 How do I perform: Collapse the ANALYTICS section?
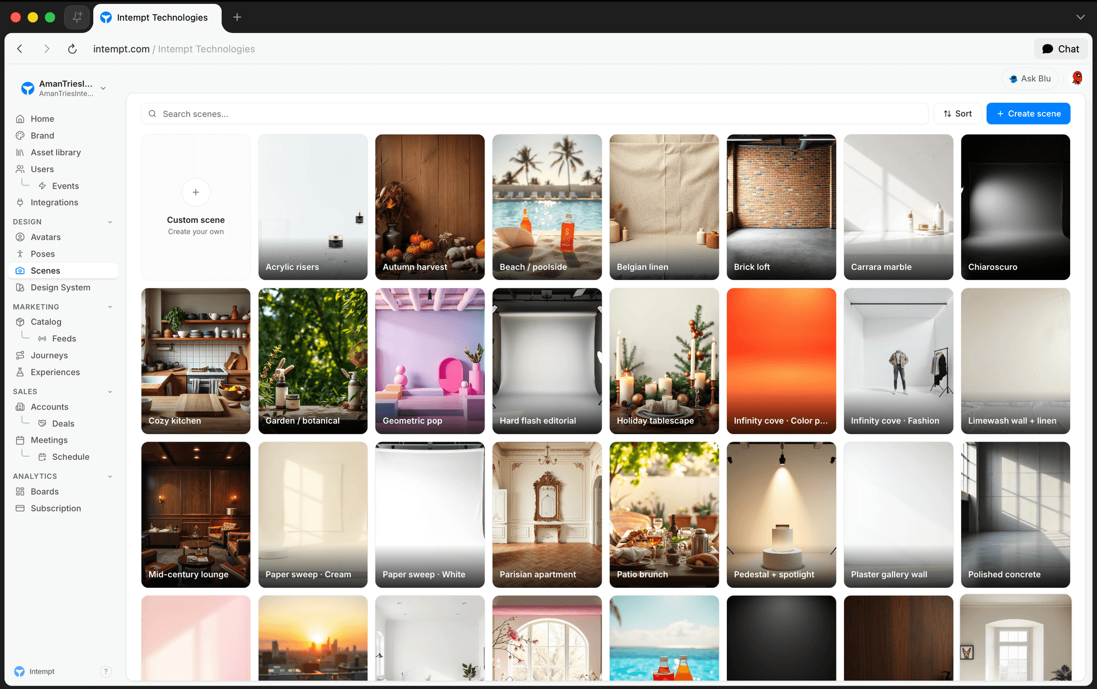pos(110,476)
